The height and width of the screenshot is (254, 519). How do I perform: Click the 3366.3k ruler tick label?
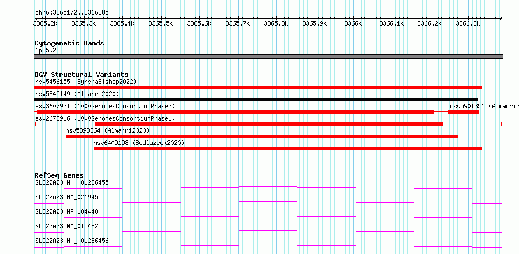pos(468,23)
